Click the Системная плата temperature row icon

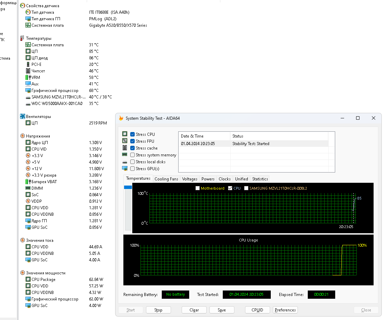(28, 45)
